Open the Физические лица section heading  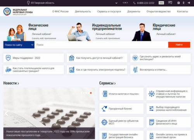(38, 27)
